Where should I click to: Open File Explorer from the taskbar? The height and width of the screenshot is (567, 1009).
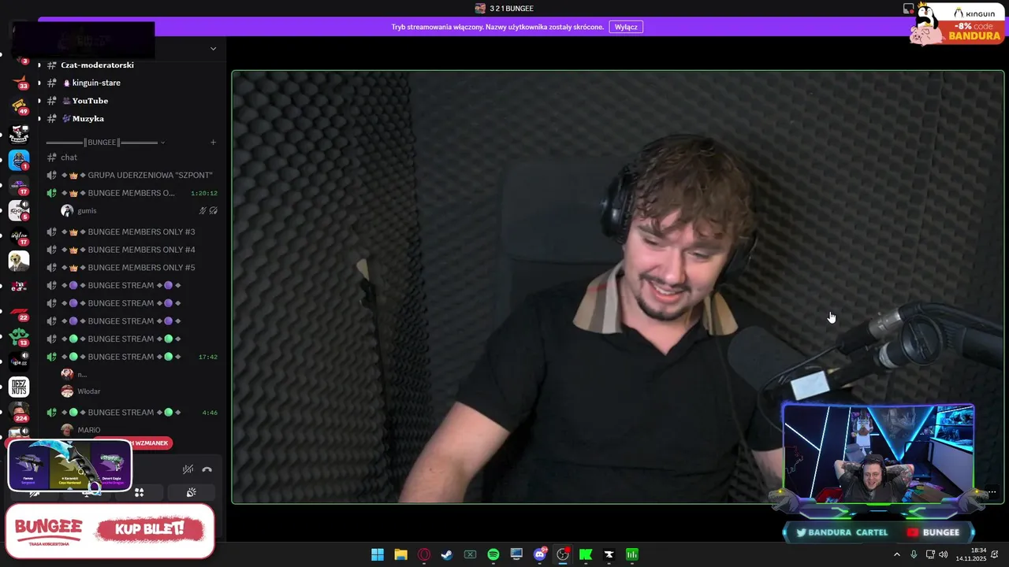click(400, 554)
